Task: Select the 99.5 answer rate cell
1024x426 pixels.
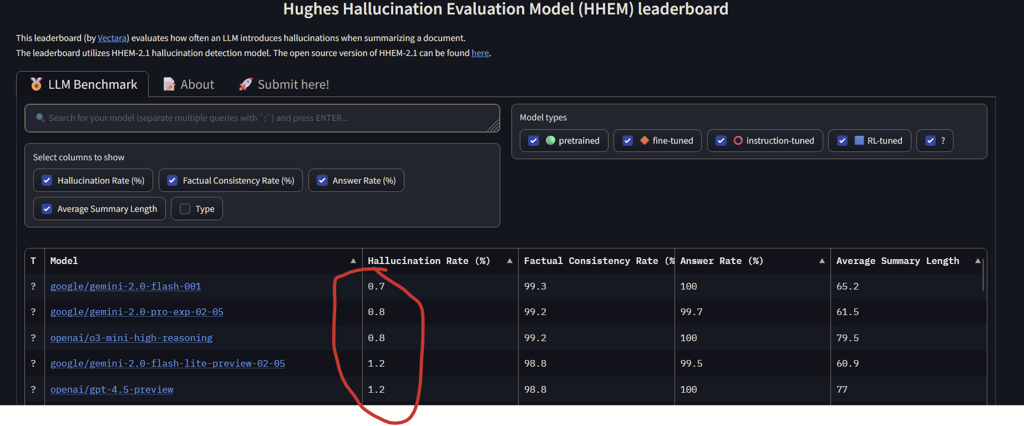Action: pos(752,363)
